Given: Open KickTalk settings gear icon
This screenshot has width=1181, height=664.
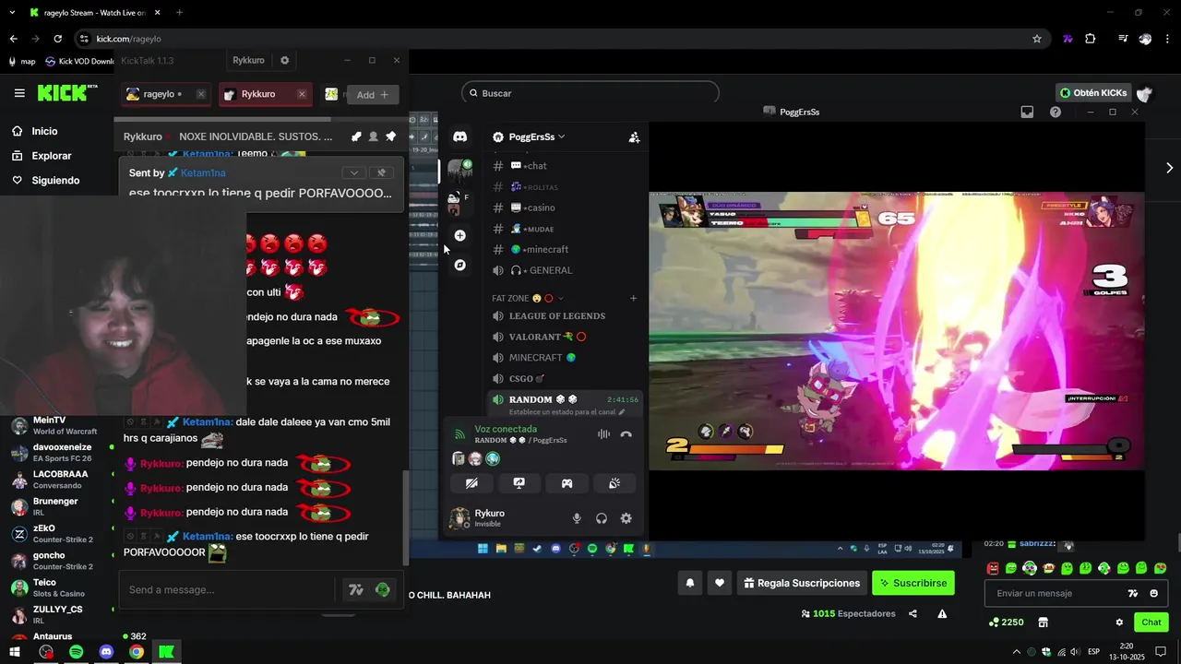Looking at the screenshot, I should pos(284,60).
